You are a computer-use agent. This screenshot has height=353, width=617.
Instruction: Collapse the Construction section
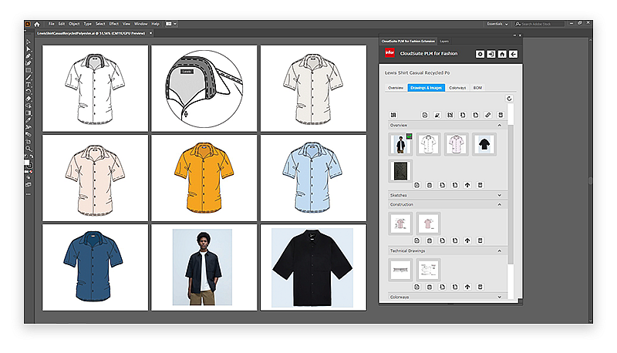(500, 205)
